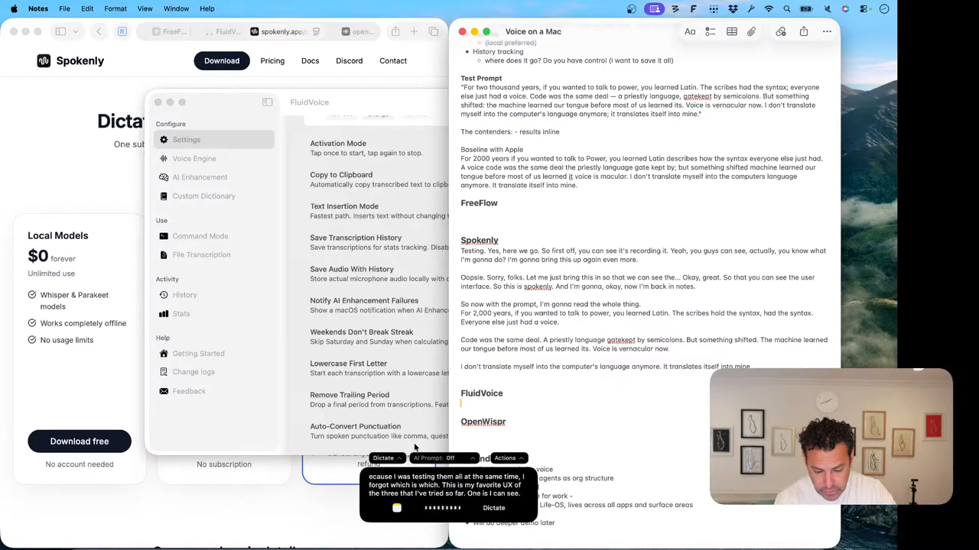Toggle Safari sidebar icon
Image resolution: width=979 pixels, height=550 pixels.
[x=60, y=31]
